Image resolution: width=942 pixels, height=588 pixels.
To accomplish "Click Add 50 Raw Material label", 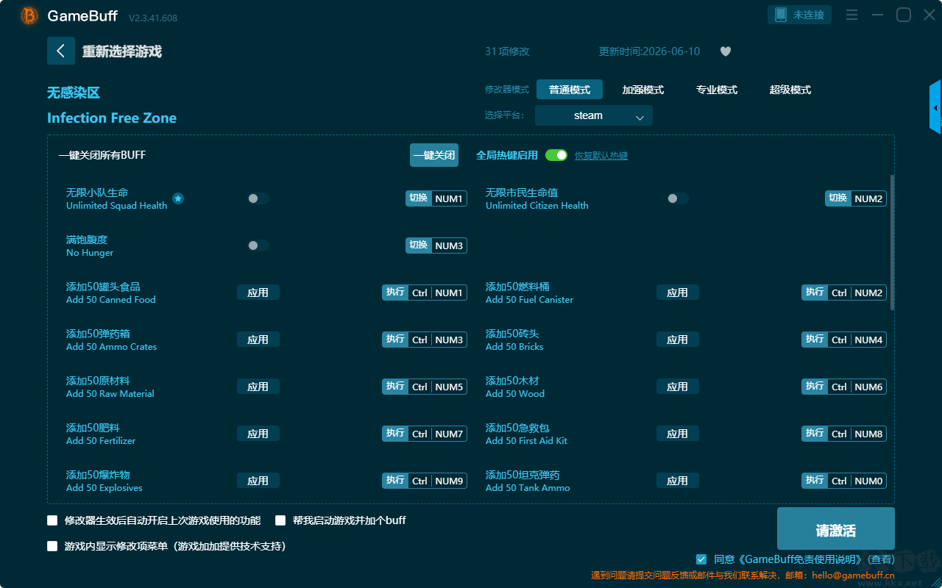I will tap(110, 393).
